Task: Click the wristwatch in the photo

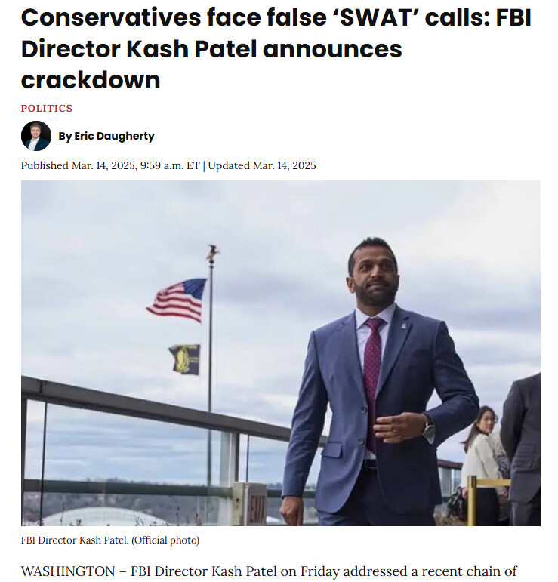Action: 428,430
